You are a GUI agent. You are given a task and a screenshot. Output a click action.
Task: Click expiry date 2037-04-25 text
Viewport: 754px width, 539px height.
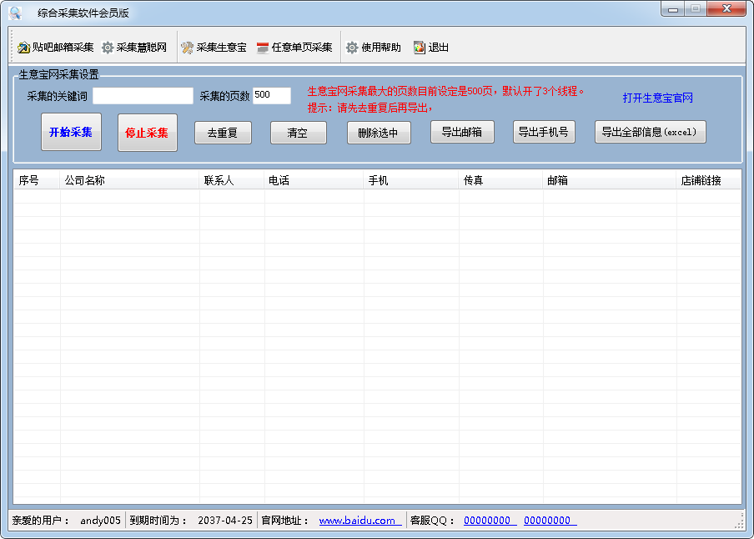click(225, 521)
